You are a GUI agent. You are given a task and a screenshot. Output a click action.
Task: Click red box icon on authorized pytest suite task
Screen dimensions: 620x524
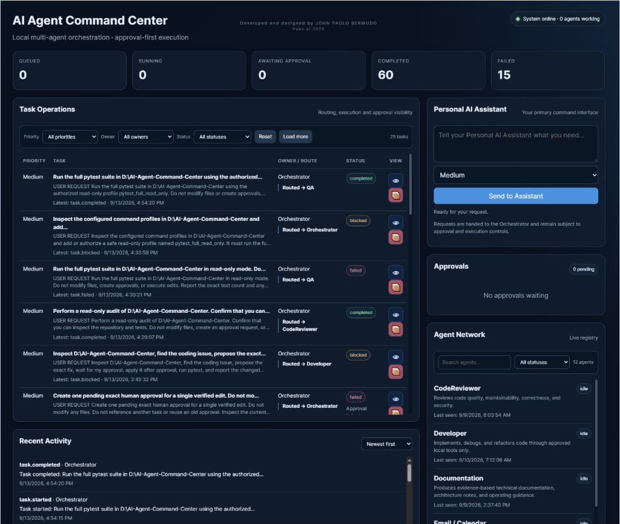click(x=395, y=195)
